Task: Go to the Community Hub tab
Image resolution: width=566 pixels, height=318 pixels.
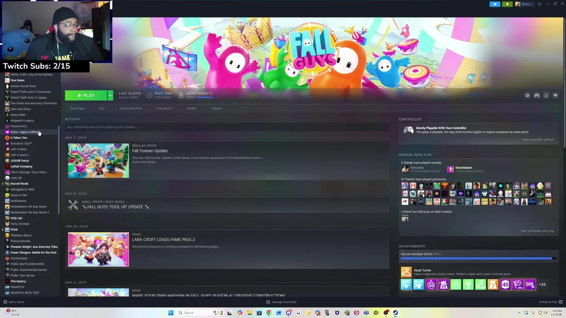Action: click(x=130, y=108)
